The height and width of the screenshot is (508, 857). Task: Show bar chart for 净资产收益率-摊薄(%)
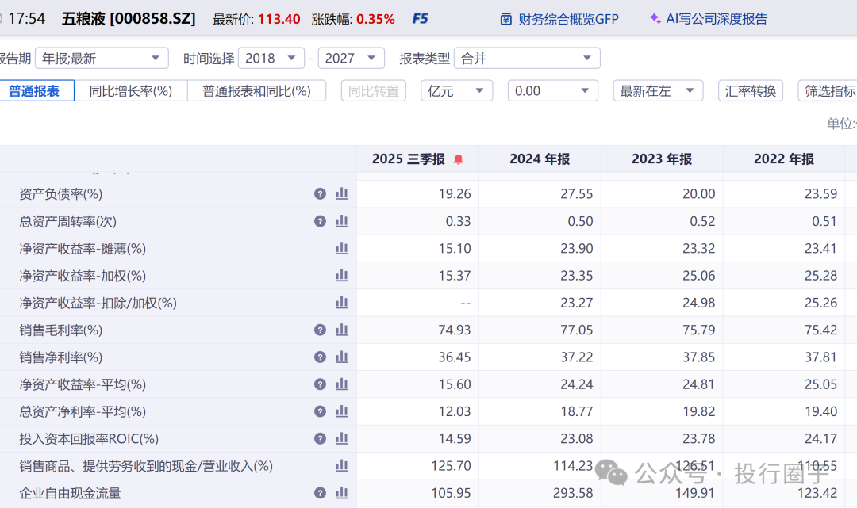coord(341,248)
